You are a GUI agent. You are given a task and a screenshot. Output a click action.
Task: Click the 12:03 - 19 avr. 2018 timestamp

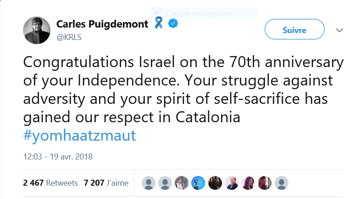click(58, 157)
